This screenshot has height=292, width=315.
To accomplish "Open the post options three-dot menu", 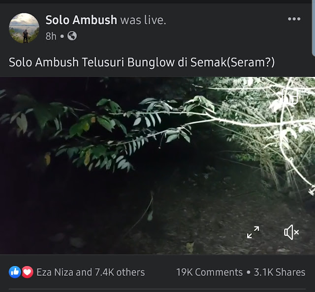I will (x=294, y=19).
